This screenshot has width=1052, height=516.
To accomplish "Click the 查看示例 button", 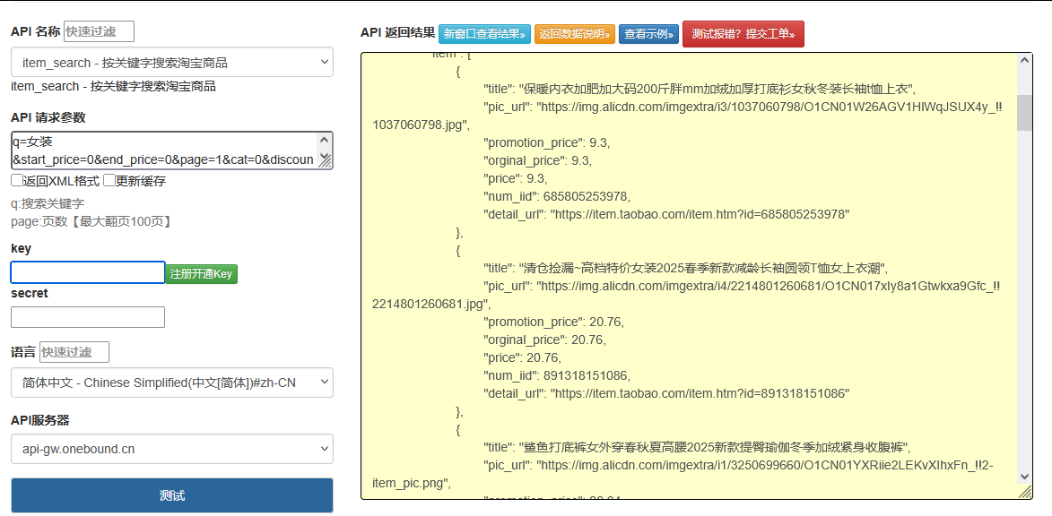I will (x=648, y=33).
